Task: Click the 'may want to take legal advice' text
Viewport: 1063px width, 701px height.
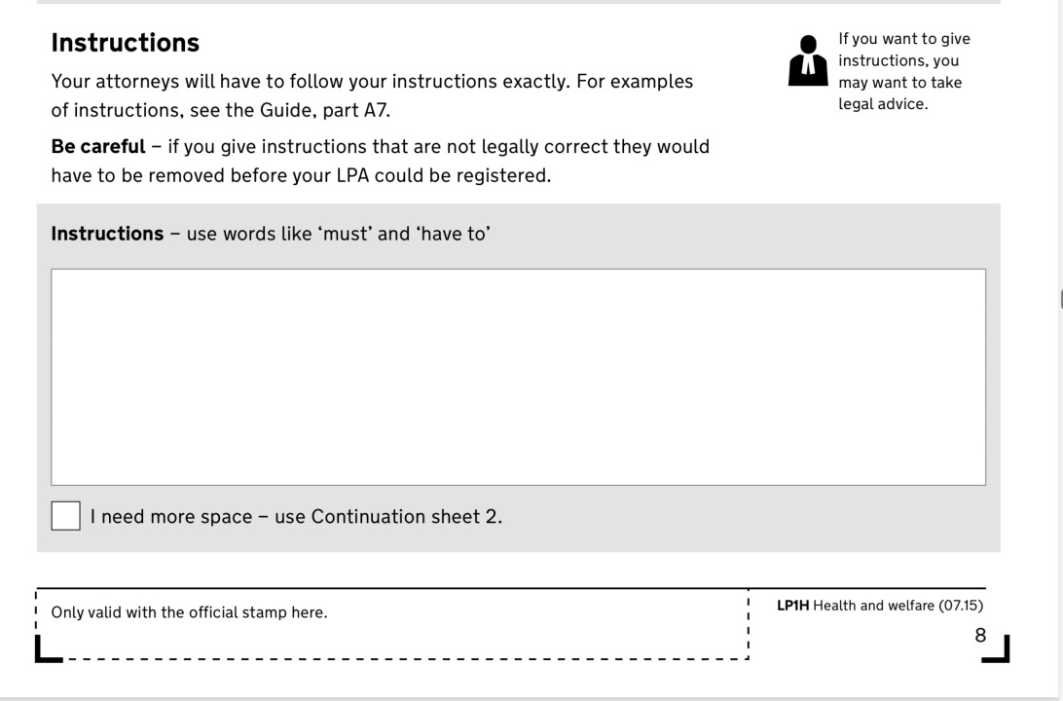Action: [898, 93]
